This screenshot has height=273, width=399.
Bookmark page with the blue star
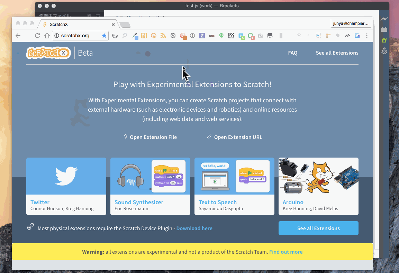(x=104, y=36)
